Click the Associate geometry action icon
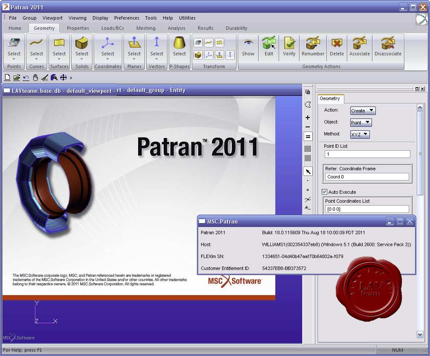 [360, 43]
